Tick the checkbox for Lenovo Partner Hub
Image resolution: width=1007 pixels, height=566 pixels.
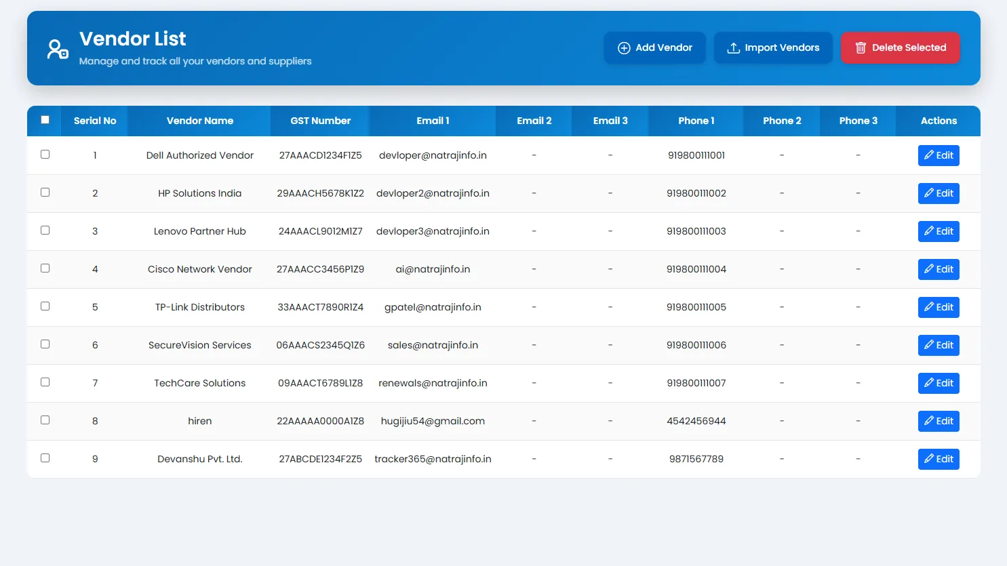click(x=45, y=230)
